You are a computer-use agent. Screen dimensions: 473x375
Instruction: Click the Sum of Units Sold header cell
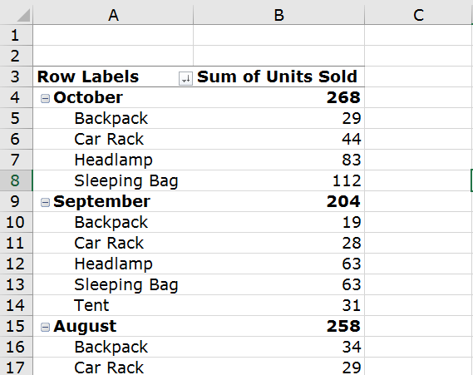coord(278,76)
